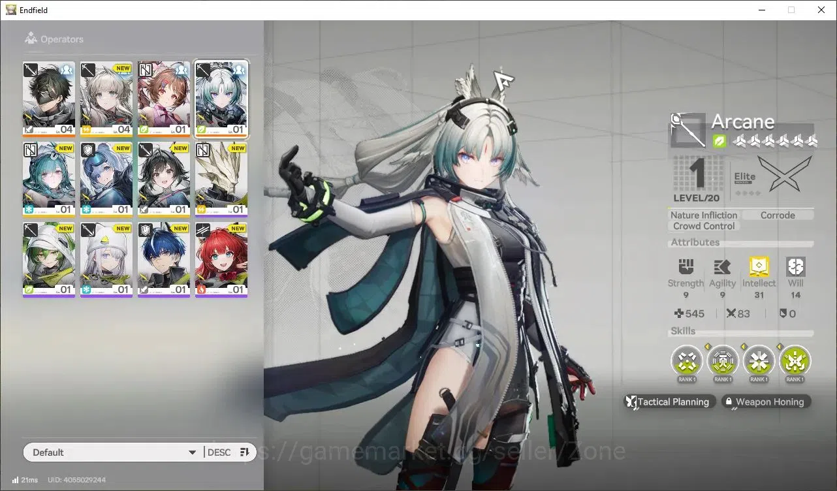Click the Corrode tag

point(778,215)
